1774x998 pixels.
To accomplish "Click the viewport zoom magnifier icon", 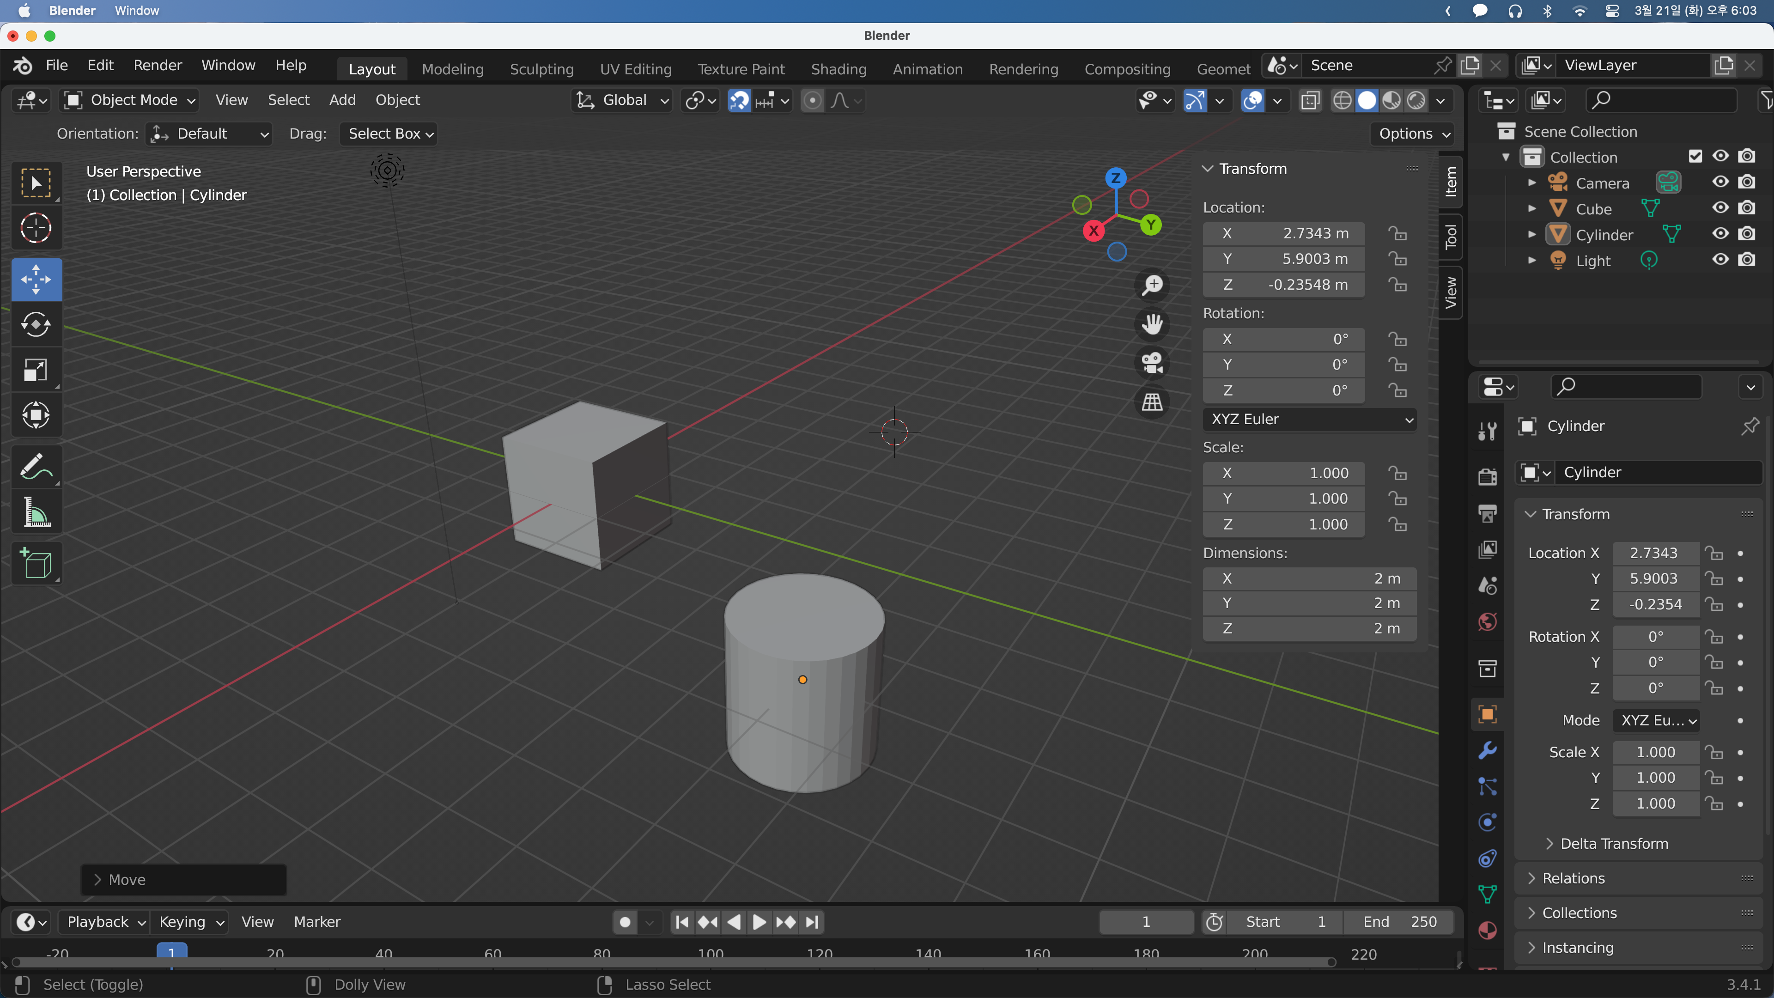I will point(1152,285).
